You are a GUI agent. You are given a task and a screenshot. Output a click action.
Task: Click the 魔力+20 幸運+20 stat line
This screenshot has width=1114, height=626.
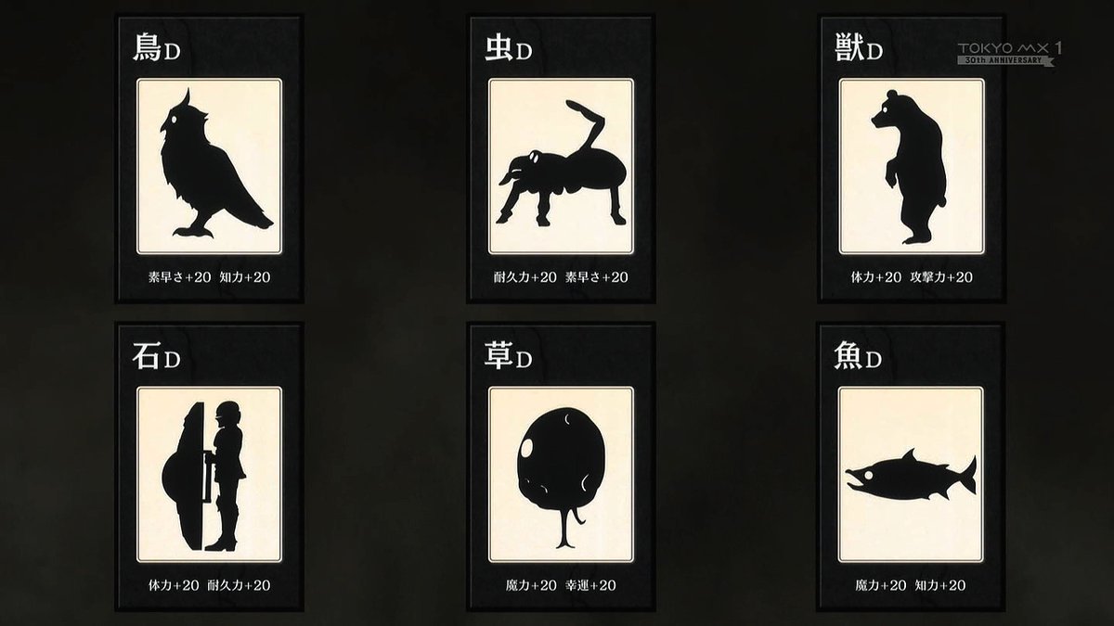[560, 585]
